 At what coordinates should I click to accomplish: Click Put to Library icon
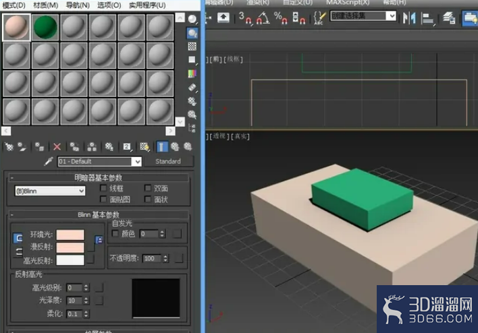pos(109,147)
